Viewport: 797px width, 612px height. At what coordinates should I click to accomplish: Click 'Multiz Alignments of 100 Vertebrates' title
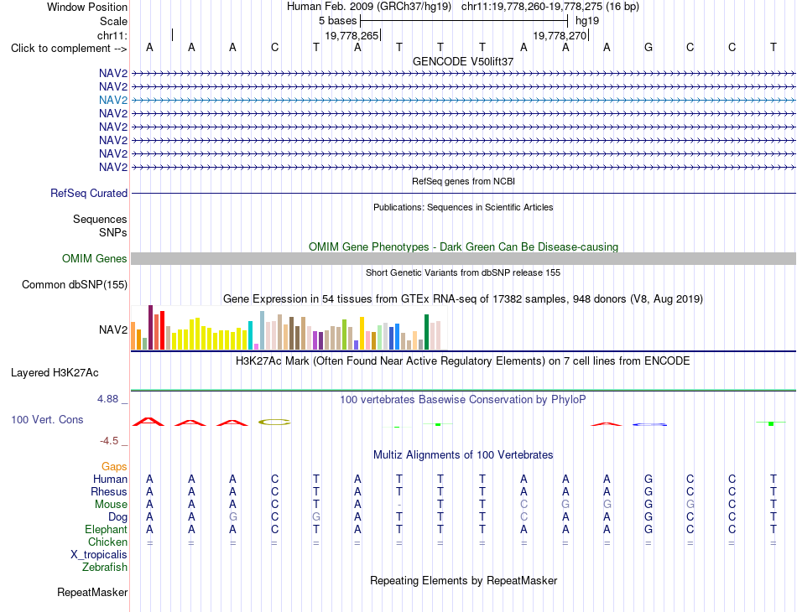point(463,454)
